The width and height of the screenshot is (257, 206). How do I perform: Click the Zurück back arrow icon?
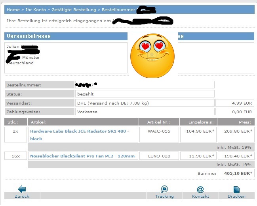coord(22,189)
